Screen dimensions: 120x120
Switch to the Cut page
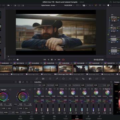43,117
